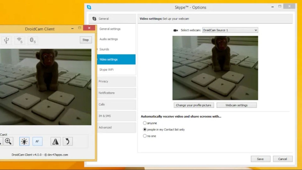The width and height of the screenshot is (302, 170).
Task: Open Webcam settings
Action: tap(237, 105)
